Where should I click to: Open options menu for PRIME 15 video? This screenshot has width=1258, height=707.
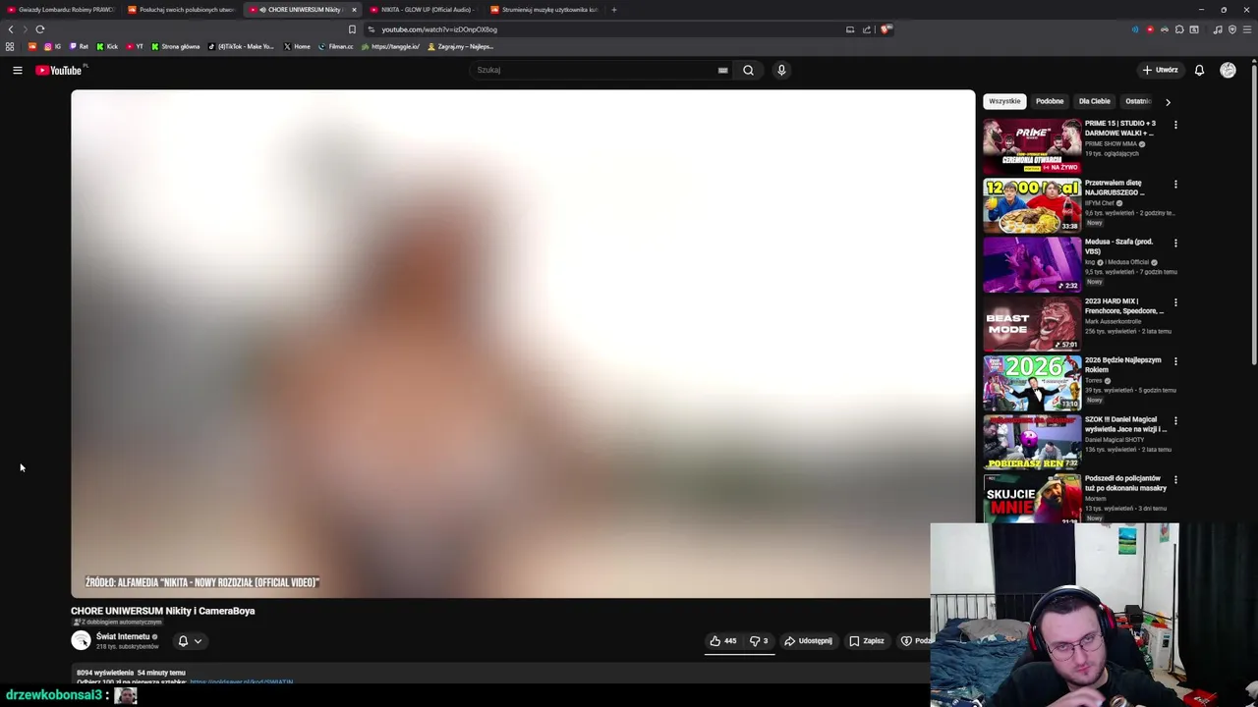click(1175, 125)
